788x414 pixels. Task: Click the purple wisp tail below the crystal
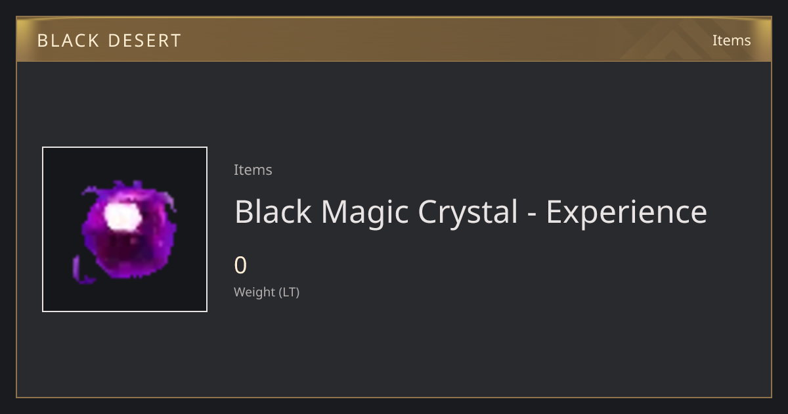(x=81, y=271)
